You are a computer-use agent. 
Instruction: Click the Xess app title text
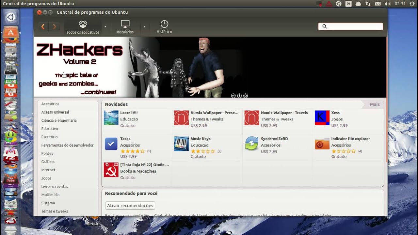pos(335,113)
